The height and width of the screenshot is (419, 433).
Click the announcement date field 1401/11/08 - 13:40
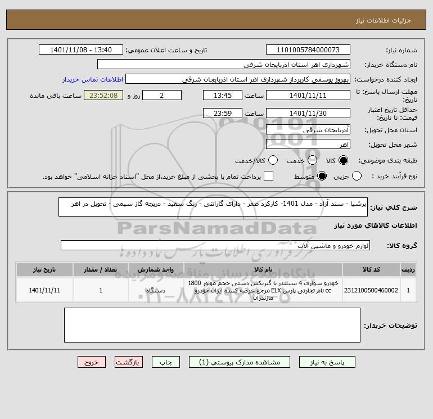point(81,49)
